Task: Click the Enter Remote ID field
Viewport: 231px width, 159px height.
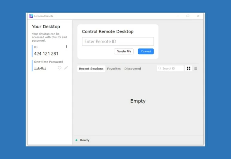Action: pos(118,41)
